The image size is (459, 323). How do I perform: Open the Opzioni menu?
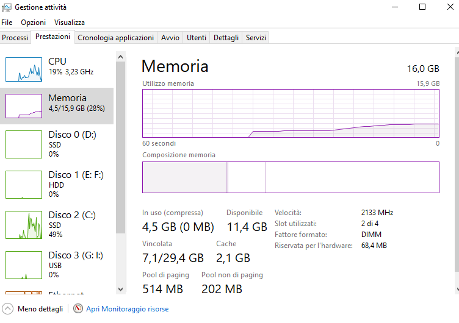[x=34, y=23]
